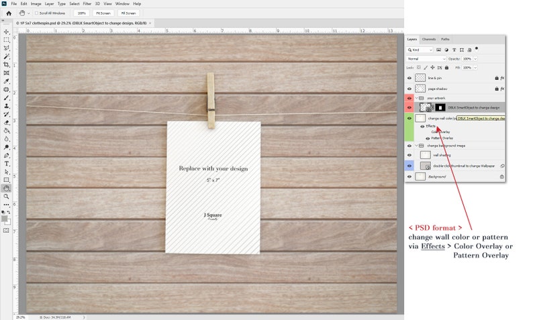Open the layer filter Kind dropdown
This screenshot has height=320, width=533.
click(x=420, y=50)
